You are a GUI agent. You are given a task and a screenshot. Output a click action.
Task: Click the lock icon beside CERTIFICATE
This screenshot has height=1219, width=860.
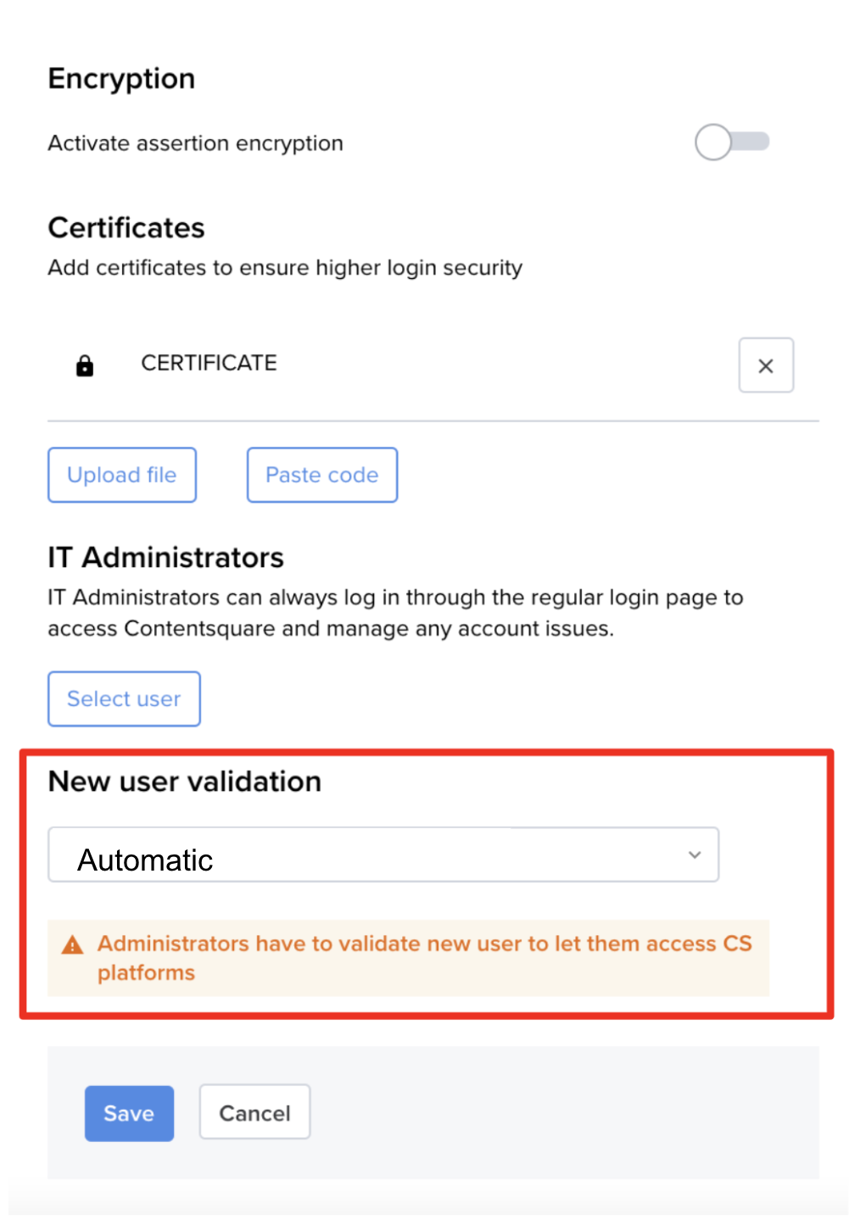[85, 365]
